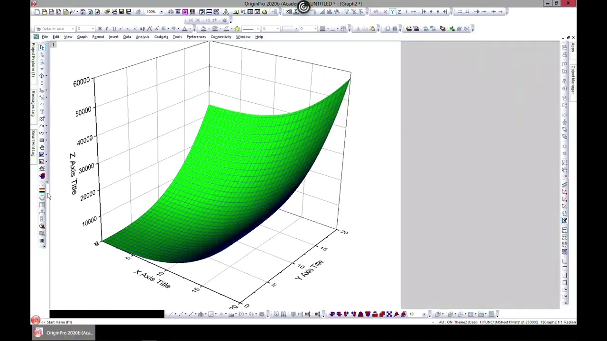Click the Print icon in the toolbar
This screenshot has height=341, width=607.
[171, 12]
